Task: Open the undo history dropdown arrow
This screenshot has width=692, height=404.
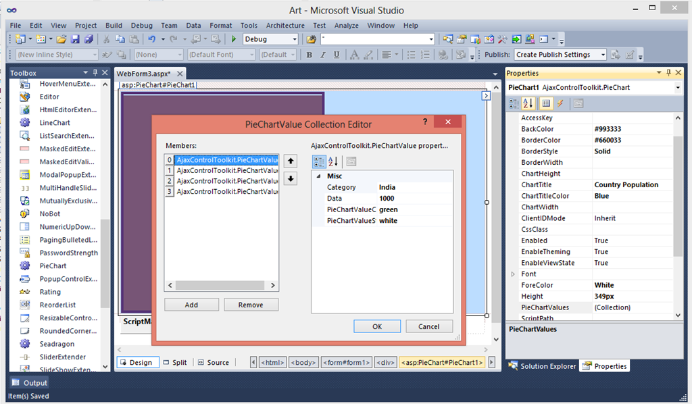Action: tap(163, 39)
